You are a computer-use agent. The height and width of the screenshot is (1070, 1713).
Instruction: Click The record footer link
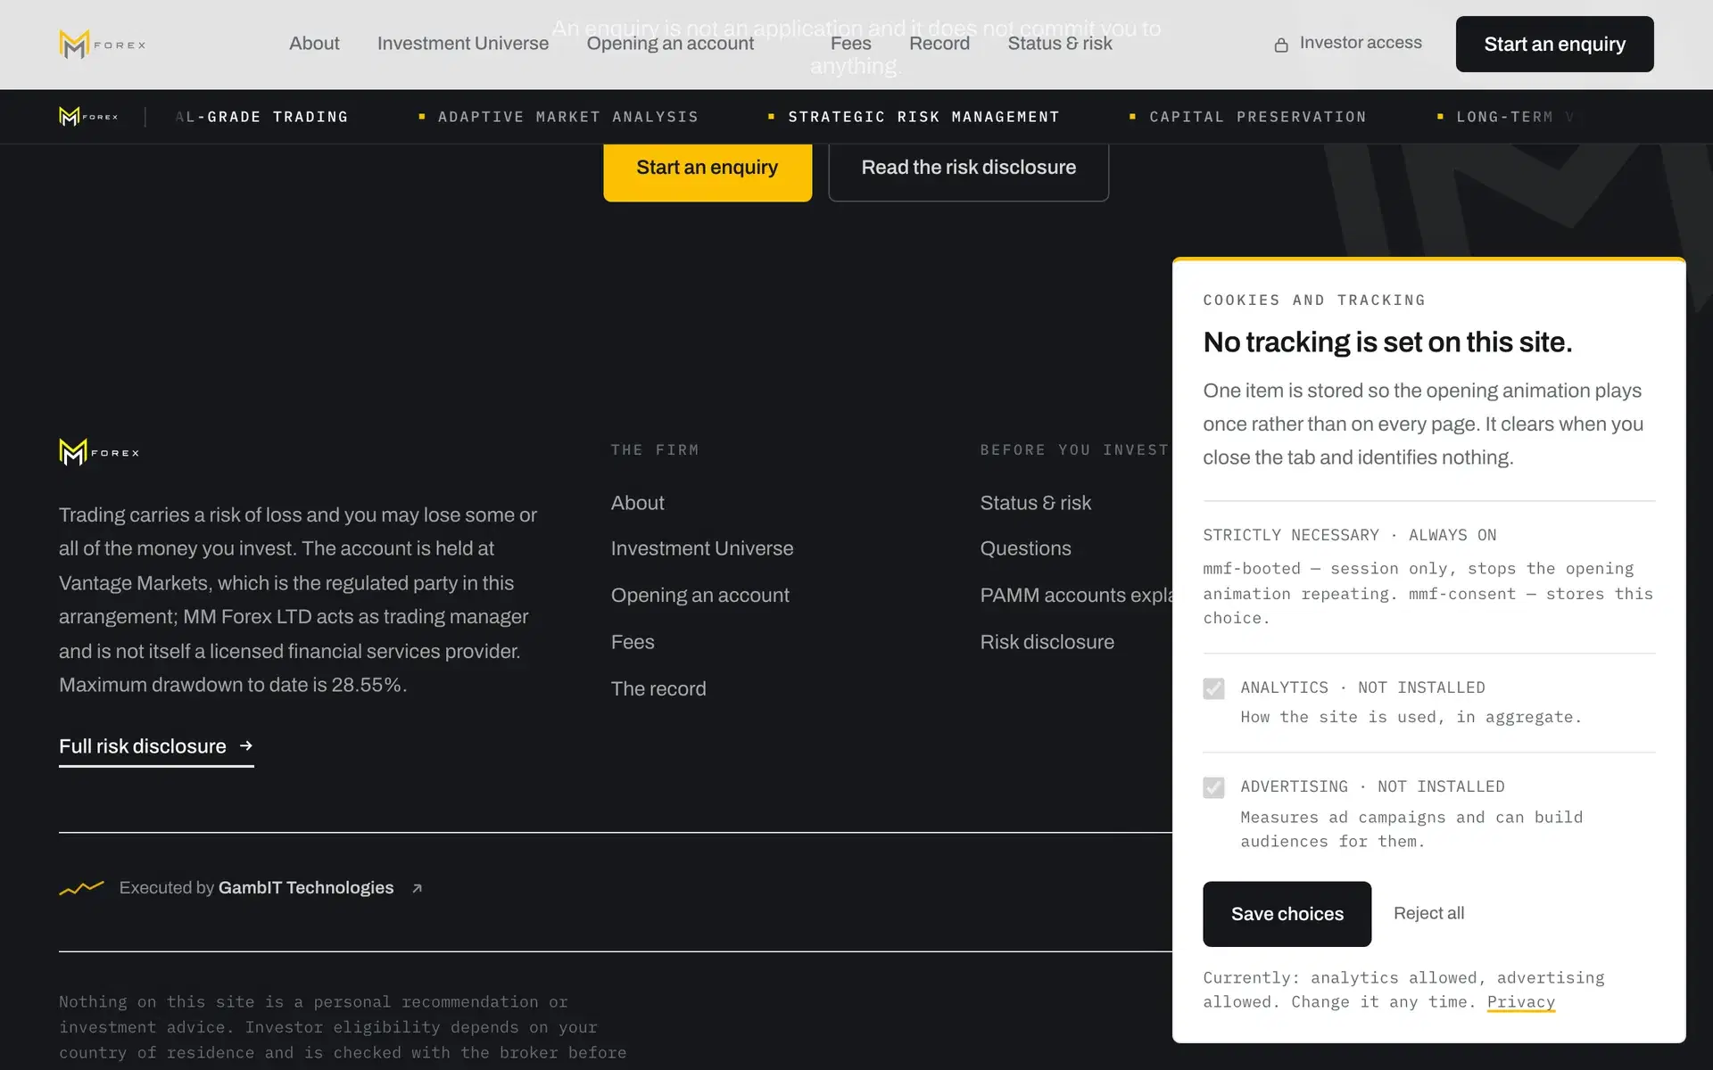658,688
